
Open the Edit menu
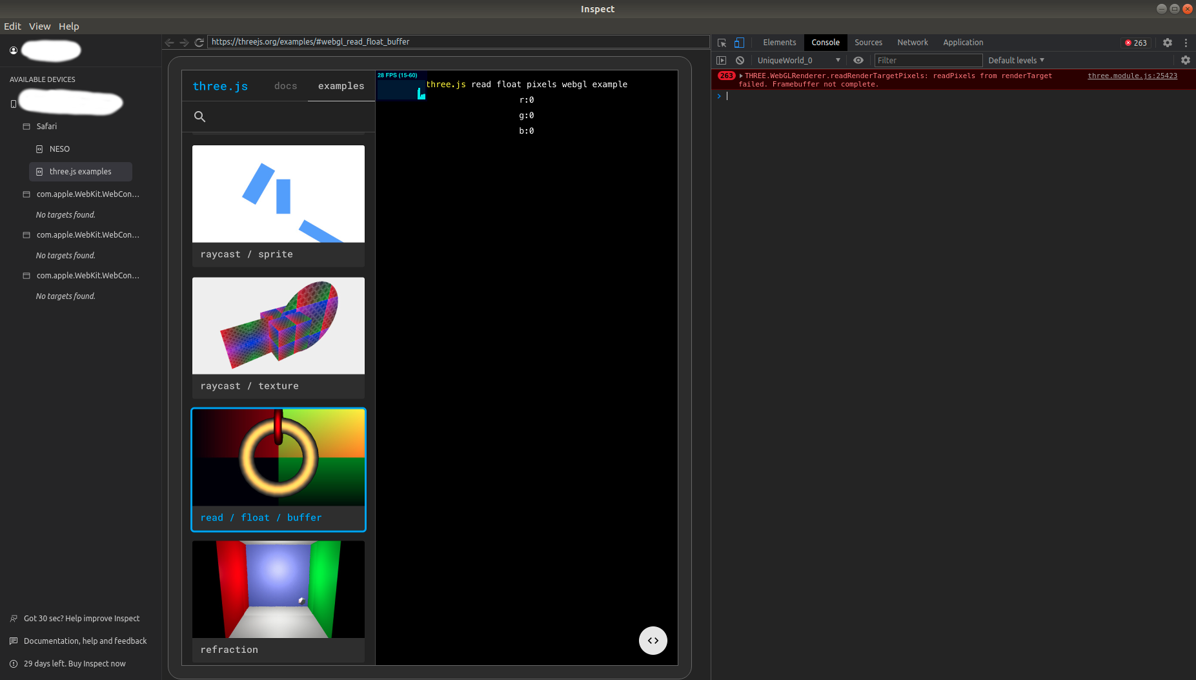(x=12, y=26)
